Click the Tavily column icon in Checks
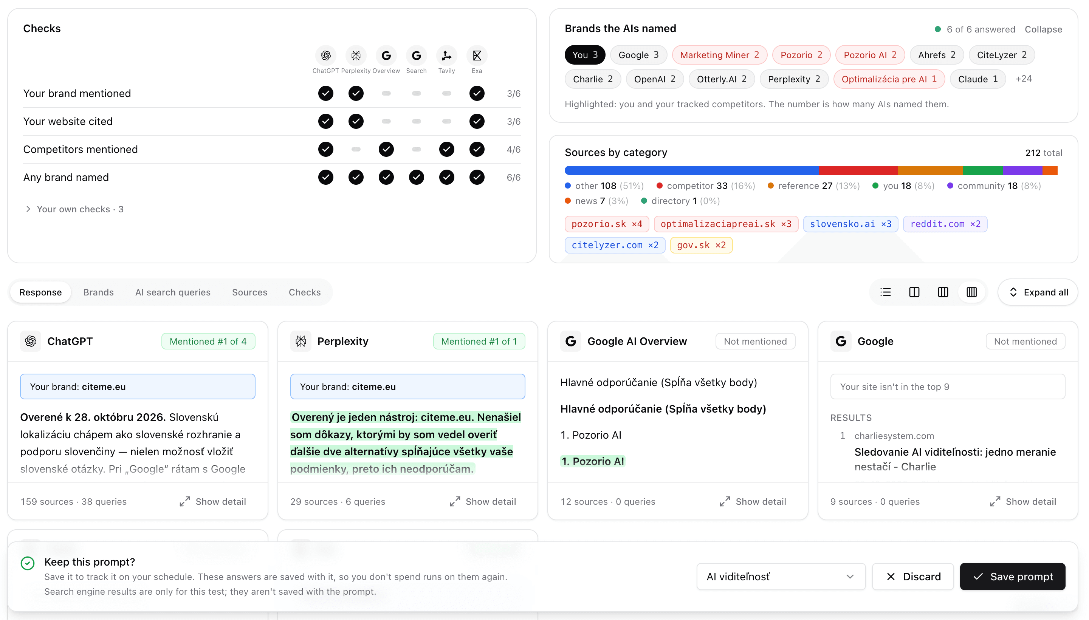This screenshot has height=620, width=1089. click(446, 56)
